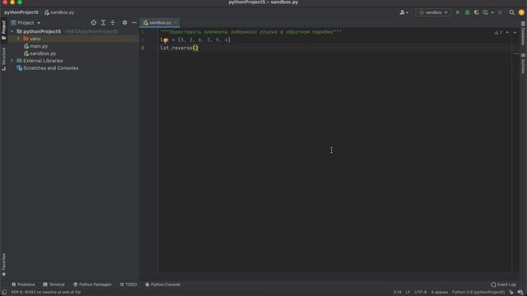The height and width of the screenshot is (296, 527).
Task: Open the TODO tool window tab
Action: click(x=128, y=284)
